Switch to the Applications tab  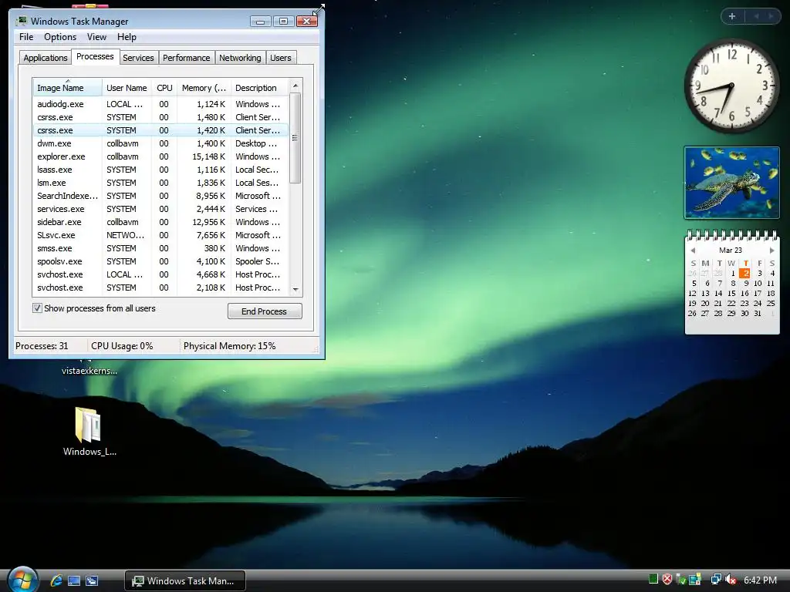(x=46, y=58)
